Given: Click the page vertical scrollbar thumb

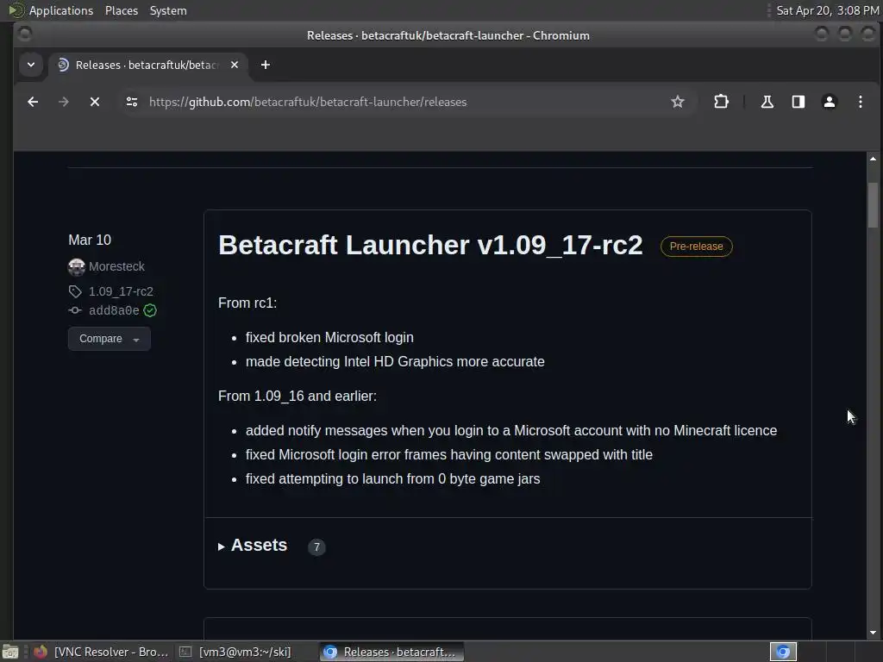Looking at the screenshot, I should [x=873, y=205].
